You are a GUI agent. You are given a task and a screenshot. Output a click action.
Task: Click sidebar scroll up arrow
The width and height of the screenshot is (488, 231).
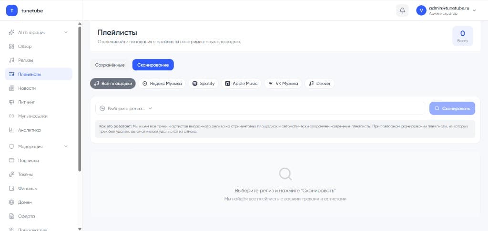point(80,24)
